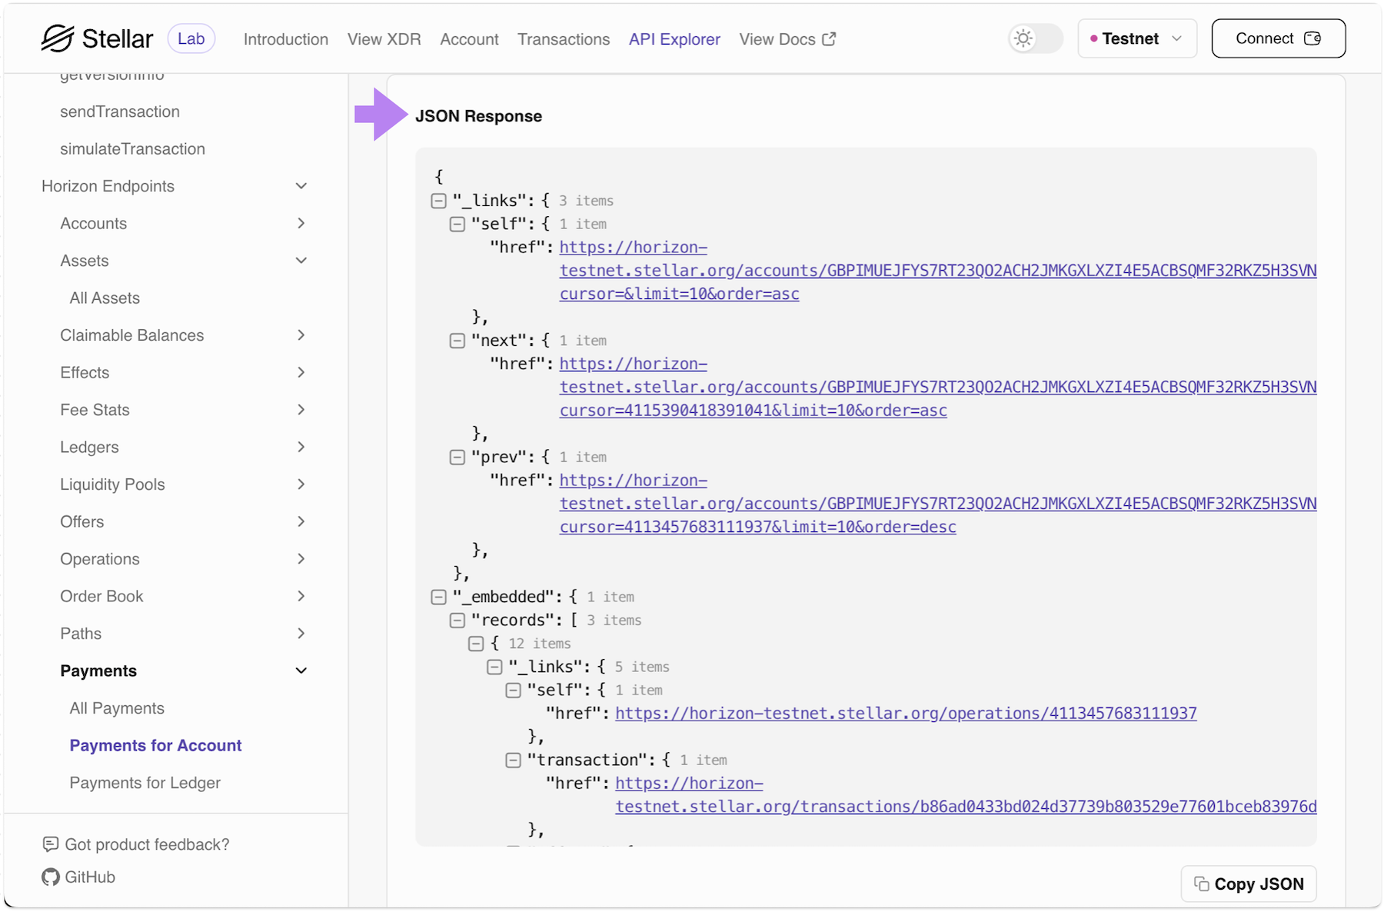The width and height of the screenshot is (1384, 912).
Task: Open the Introduction nav item
Action: (x=286, y=39)
